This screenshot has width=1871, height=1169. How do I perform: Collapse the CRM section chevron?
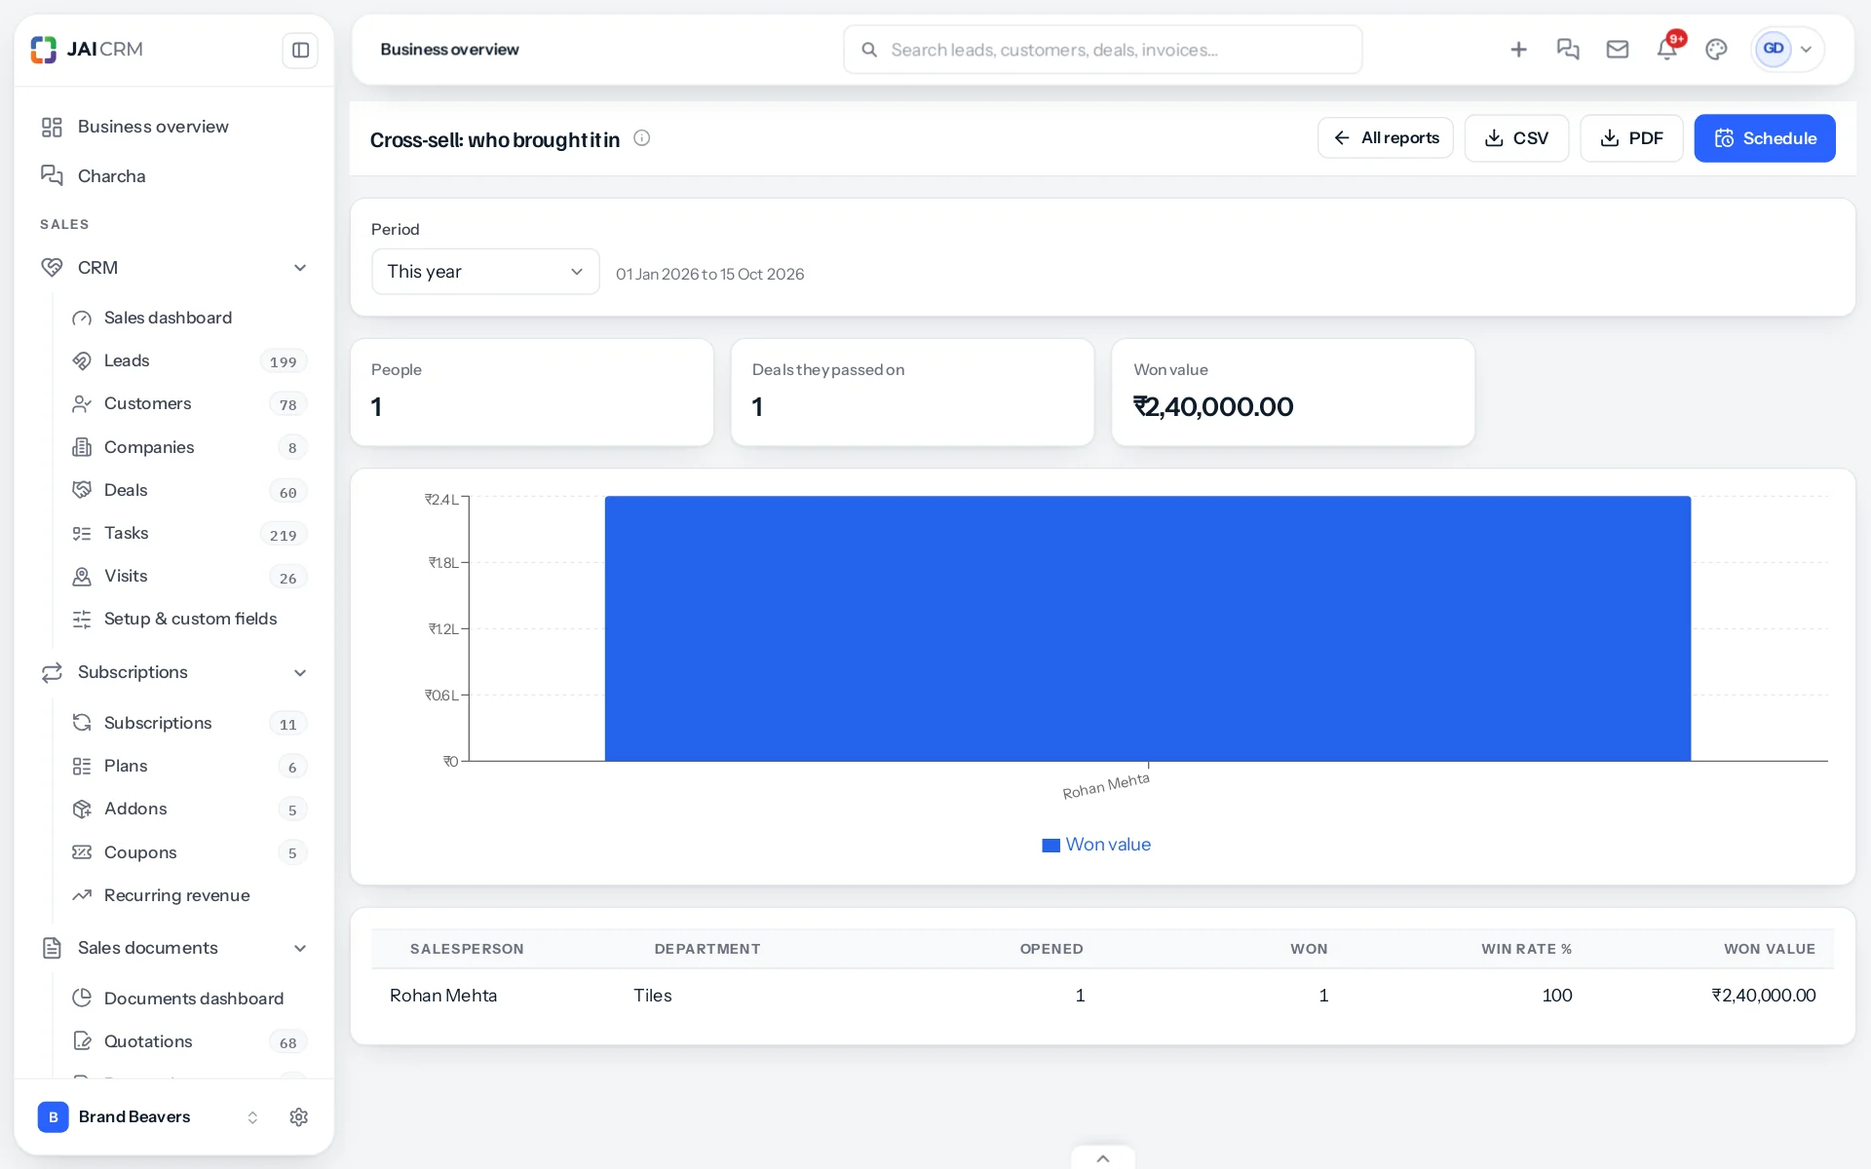[x=300, y=268]
